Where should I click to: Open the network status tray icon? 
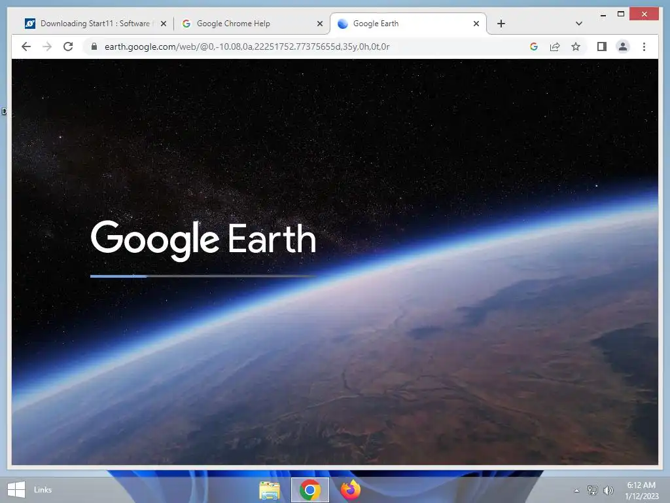click(593, 490)
